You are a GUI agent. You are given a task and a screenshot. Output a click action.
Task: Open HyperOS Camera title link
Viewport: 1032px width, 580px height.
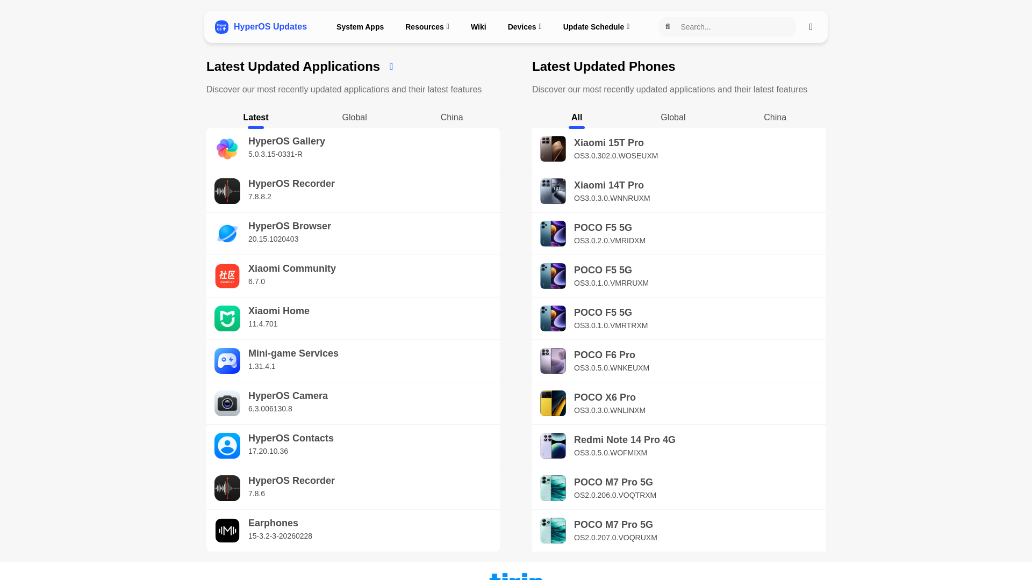coord(288,396)
